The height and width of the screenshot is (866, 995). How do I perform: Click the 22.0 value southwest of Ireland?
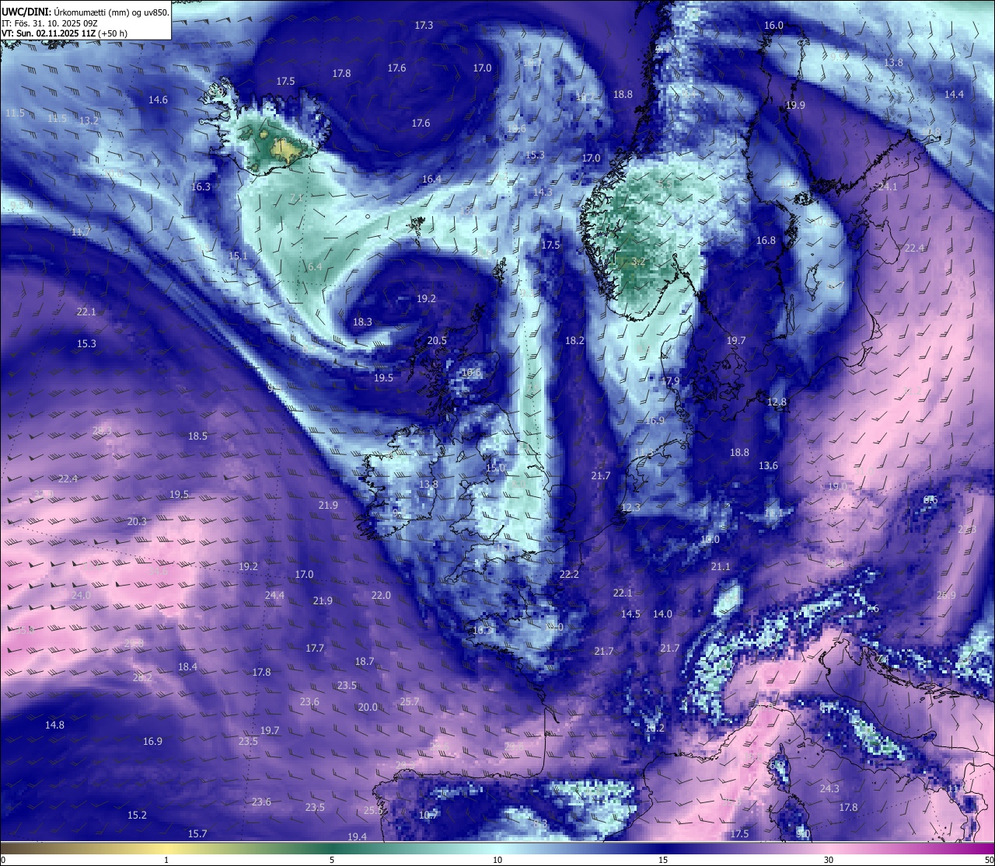tap(381, 596)
